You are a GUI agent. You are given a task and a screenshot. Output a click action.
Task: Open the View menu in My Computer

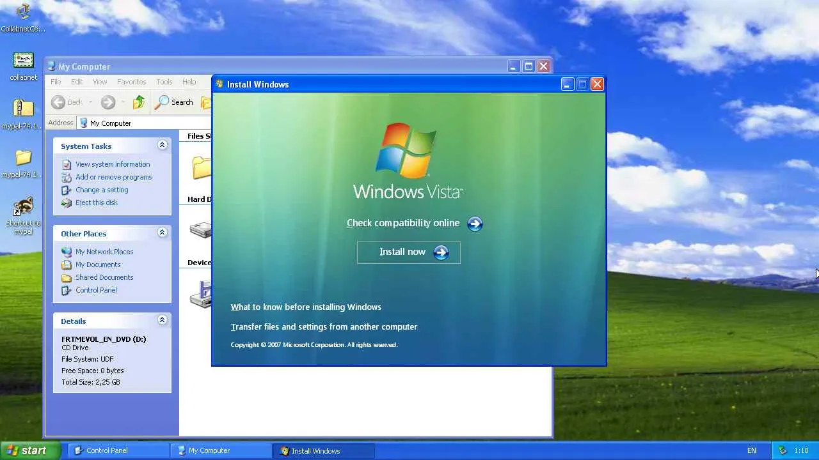pyautogui.click(x=100, y=82)
